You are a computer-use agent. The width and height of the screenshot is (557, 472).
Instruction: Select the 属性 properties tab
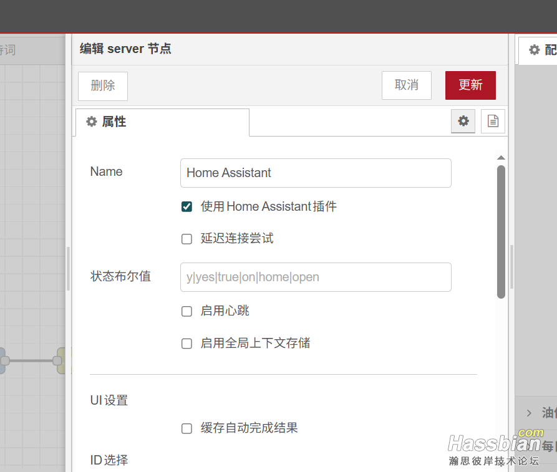[163, 122]
